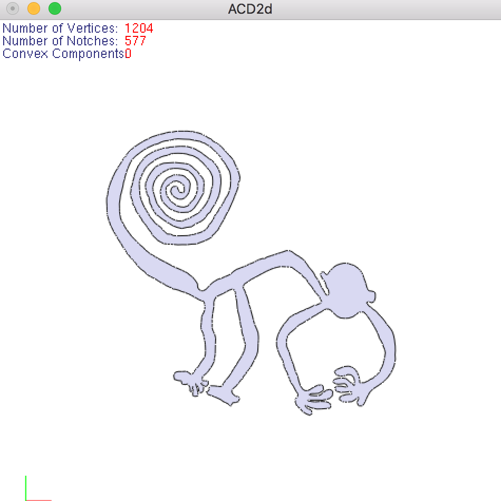Click the monkey's round head

tap(346, 290)
